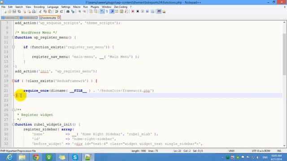Paste clipboard using the toolbar icon
Screen dimensions: 287x161
pyautogui.click(x=50, y=12)
